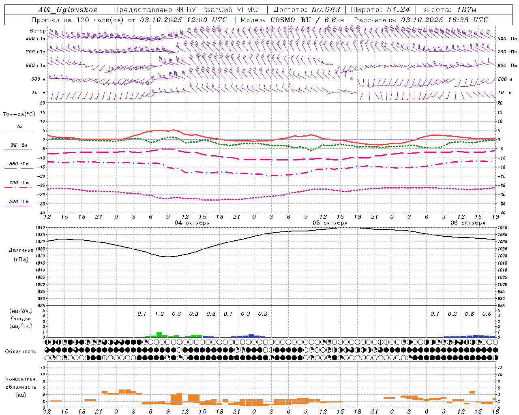Click the Тем-ра(°C) temperature panel label
Viewport: 519px width, 415px height.
pos(19,115)
